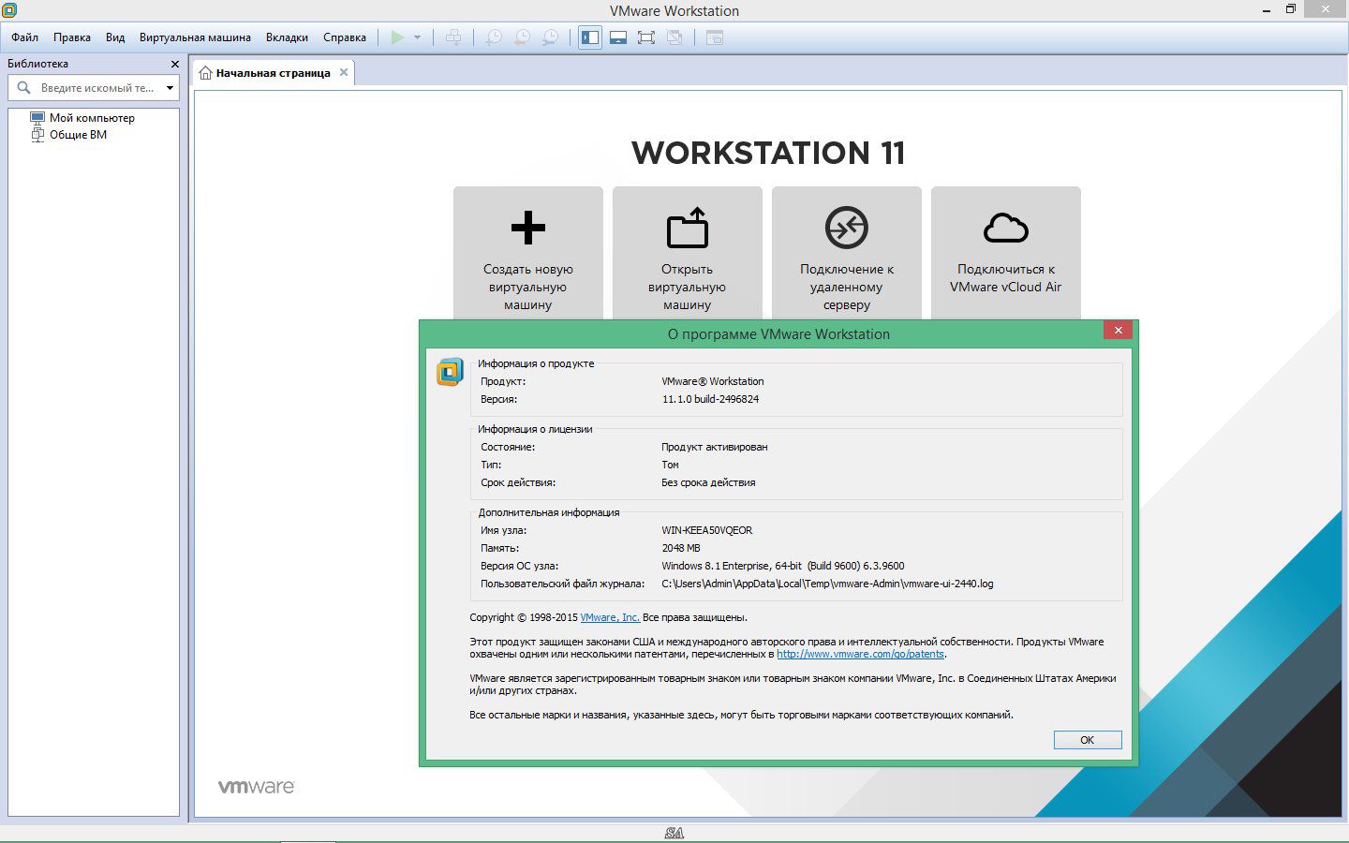This screenshot has height=843, width=1349.
Task: Select Общие ВМ in library tree
Action: click(69, 135)
